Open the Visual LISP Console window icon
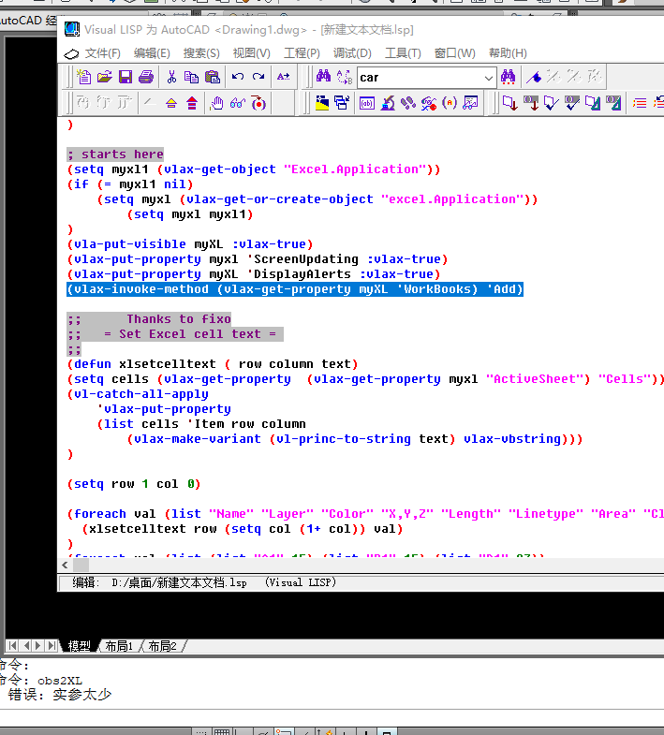This screenshot has width=664, height=735. click(367, 103)
